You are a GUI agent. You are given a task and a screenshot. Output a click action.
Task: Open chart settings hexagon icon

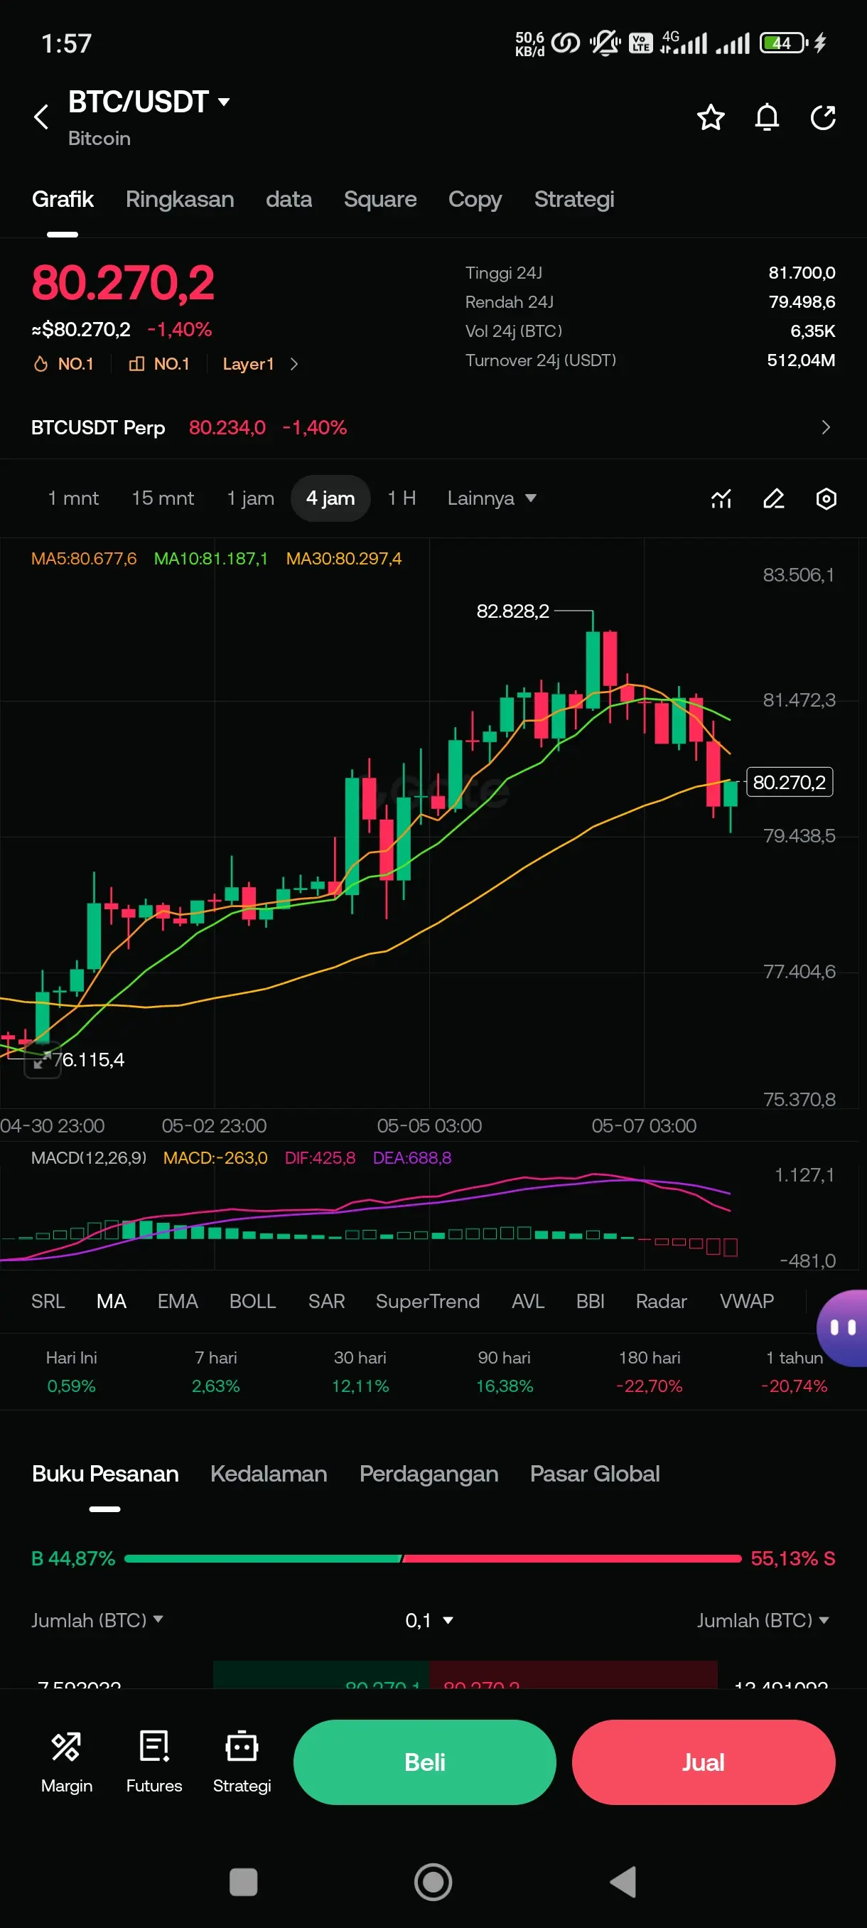pyautogui.click(x=826, y=498)
